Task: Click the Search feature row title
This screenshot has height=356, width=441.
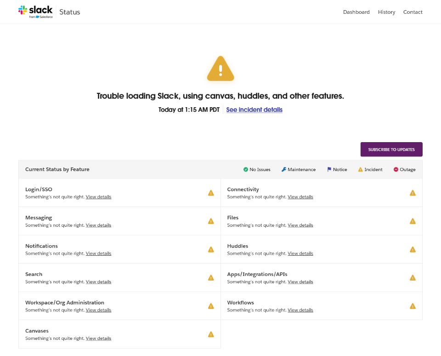Action: tap(34, 274)
